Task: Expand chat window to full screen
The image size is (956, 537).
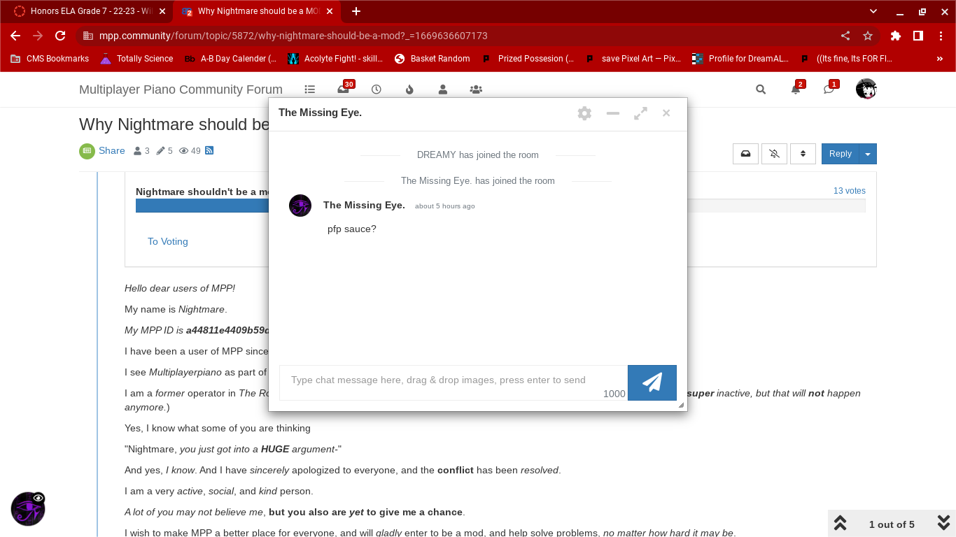Action: [640, 113]
